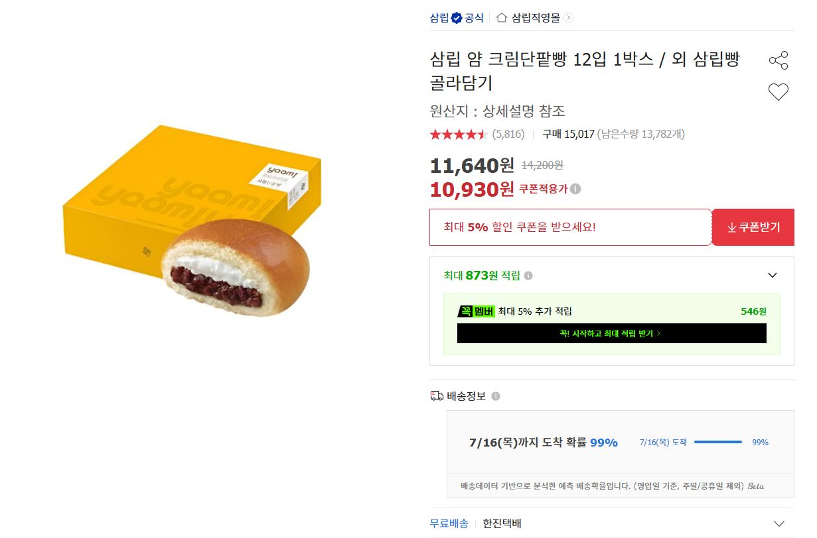Open the 삼립 brand link
The height and width of the screenshot is (538, 817).
(x=439, y=18)
